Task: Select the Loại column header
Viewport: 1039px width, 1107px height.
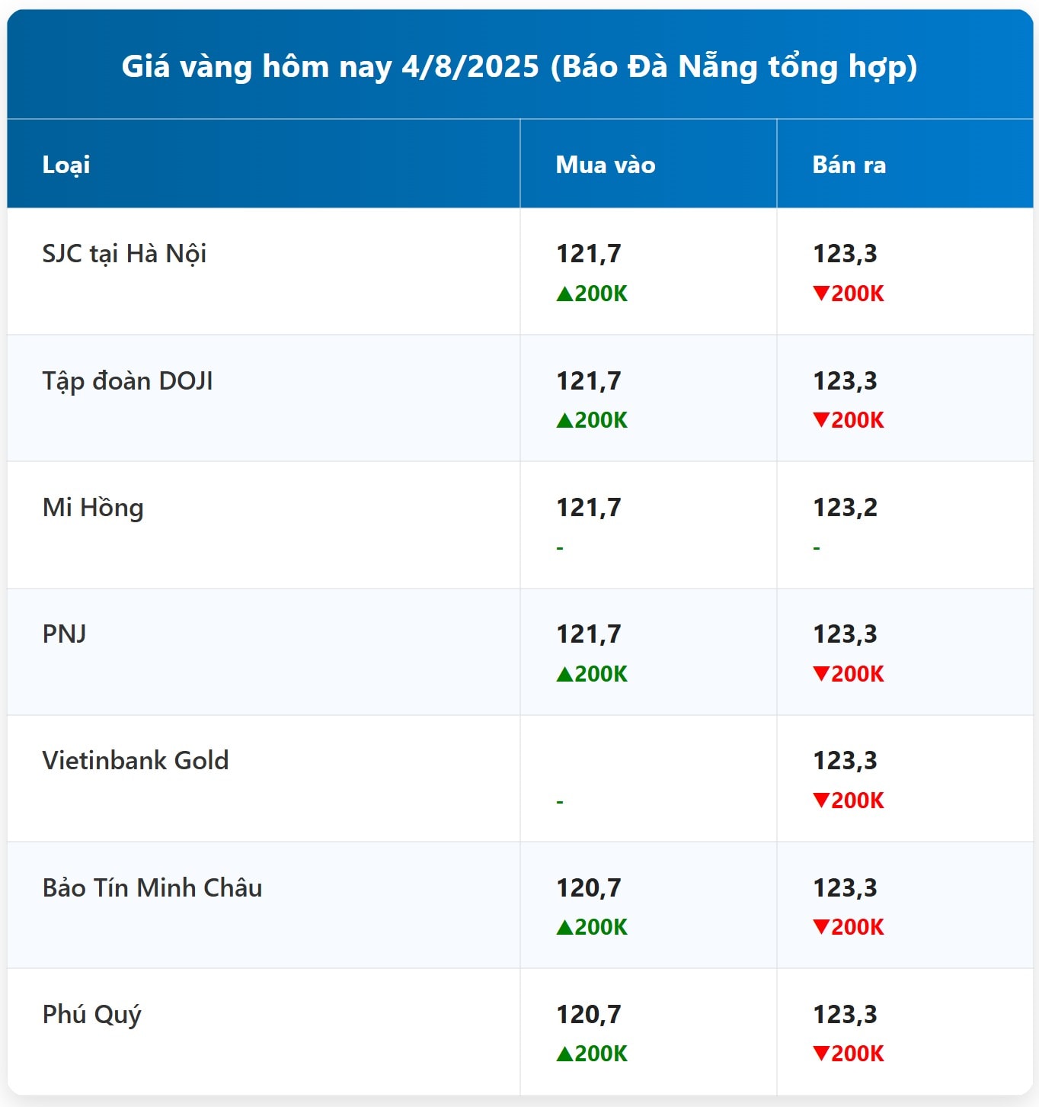Action: 66,165
